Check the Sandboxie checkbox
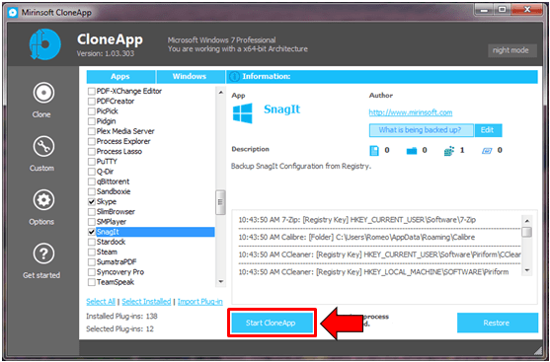Screen dimensions: 550x362 [x=91, y=192]
